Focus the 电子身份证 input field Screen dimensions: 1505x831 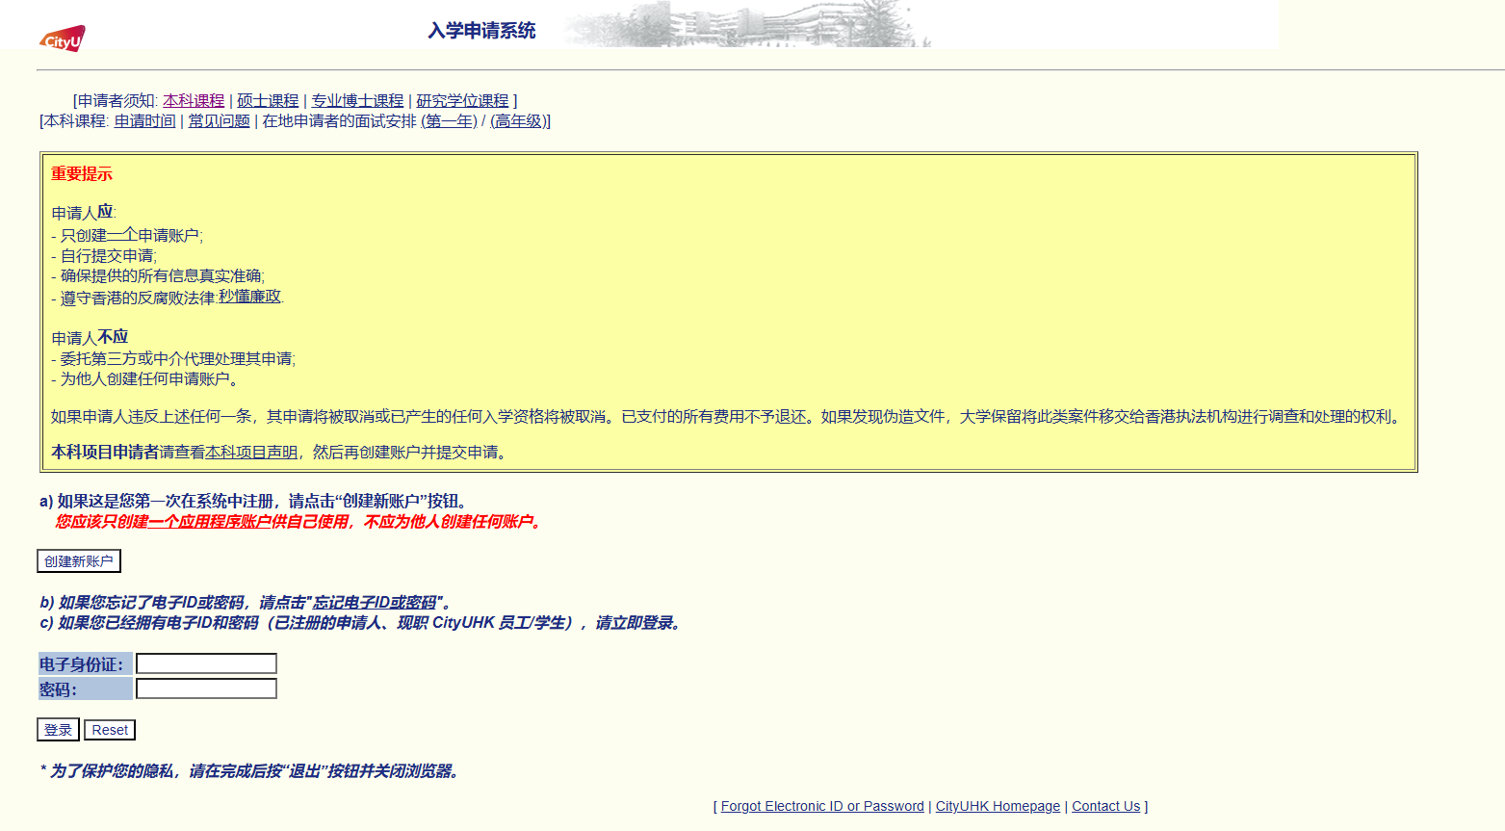coord(206,663)
